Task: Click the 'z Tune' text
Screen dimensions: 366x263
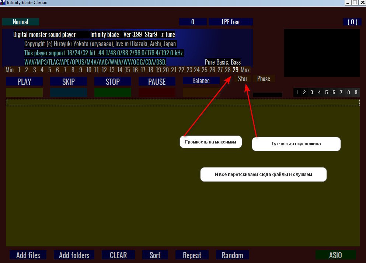Action: (x=168, y=35)
